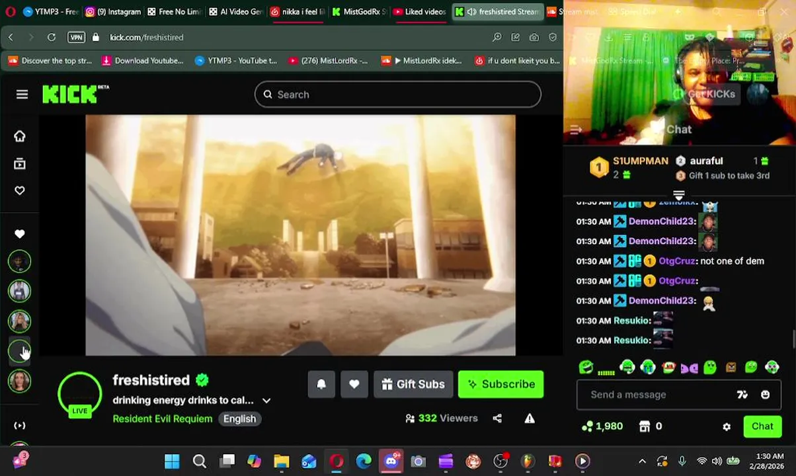Screen dimensions: 796x476
Task: Click the English language tag
Action: 239,418
